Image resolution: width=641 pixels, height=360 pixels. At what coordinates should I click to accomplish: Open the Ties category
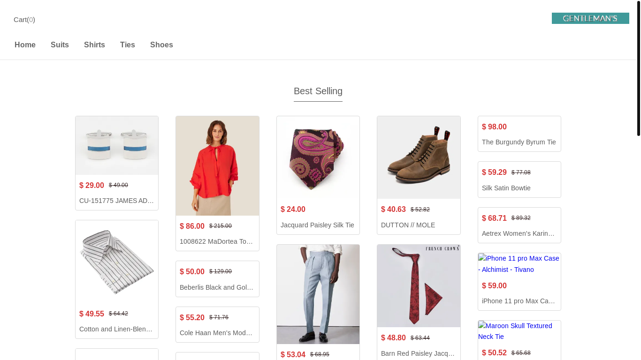(x=128, y=45)
